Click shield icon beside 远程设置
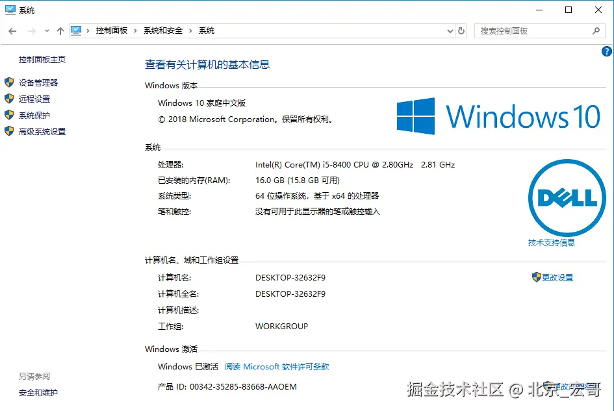Image resolution: width=614 pixels, height=411 pixels. [x=9, y=99]
